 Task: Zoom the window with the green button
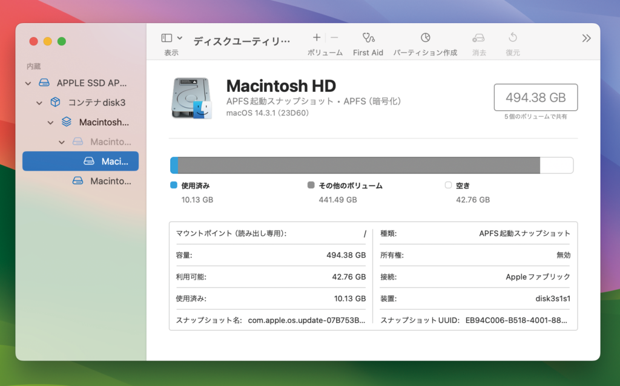click(x=62, y=42)
